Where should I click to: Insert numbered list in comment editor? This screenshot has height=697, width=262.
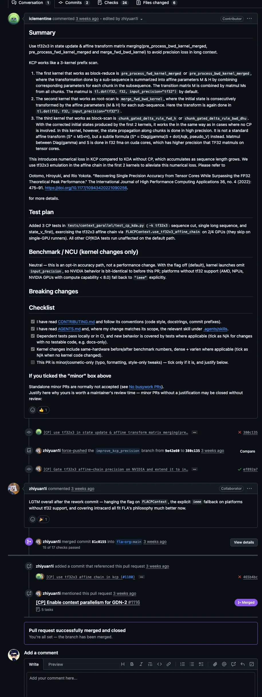183,664
